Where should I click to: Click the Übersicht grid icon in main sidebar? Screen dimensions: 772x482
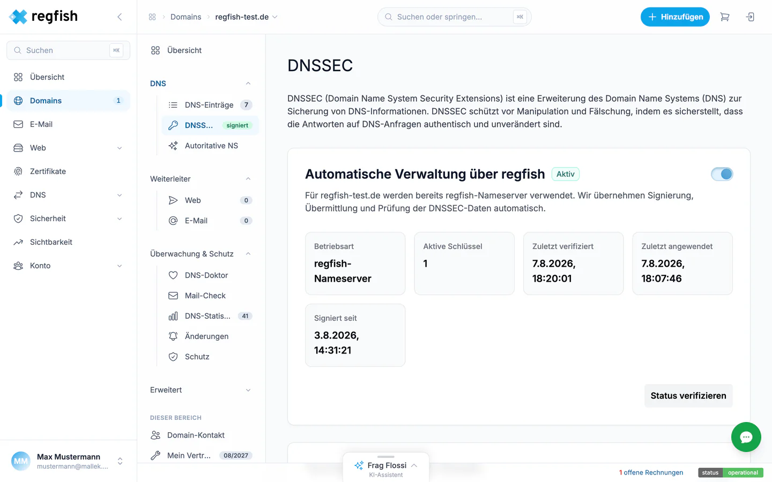coord(18,77)
